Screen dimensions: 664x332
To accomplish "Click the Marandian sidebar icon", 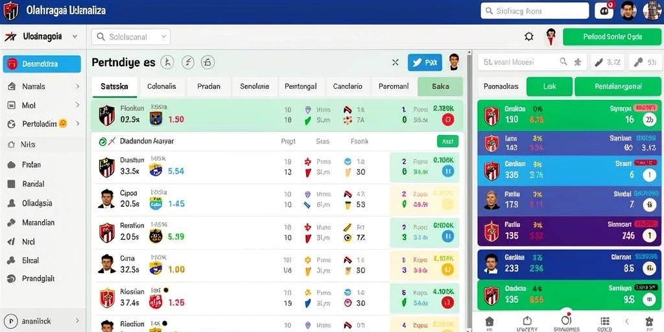I will point(12,222).
